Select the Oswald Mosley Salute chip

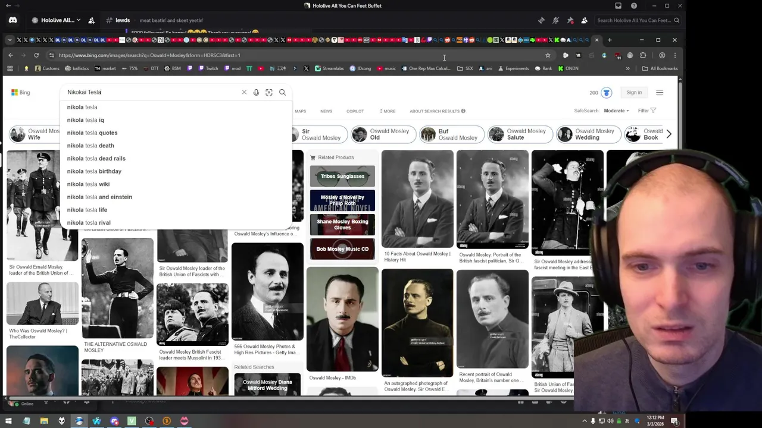(x=519, y=134)
